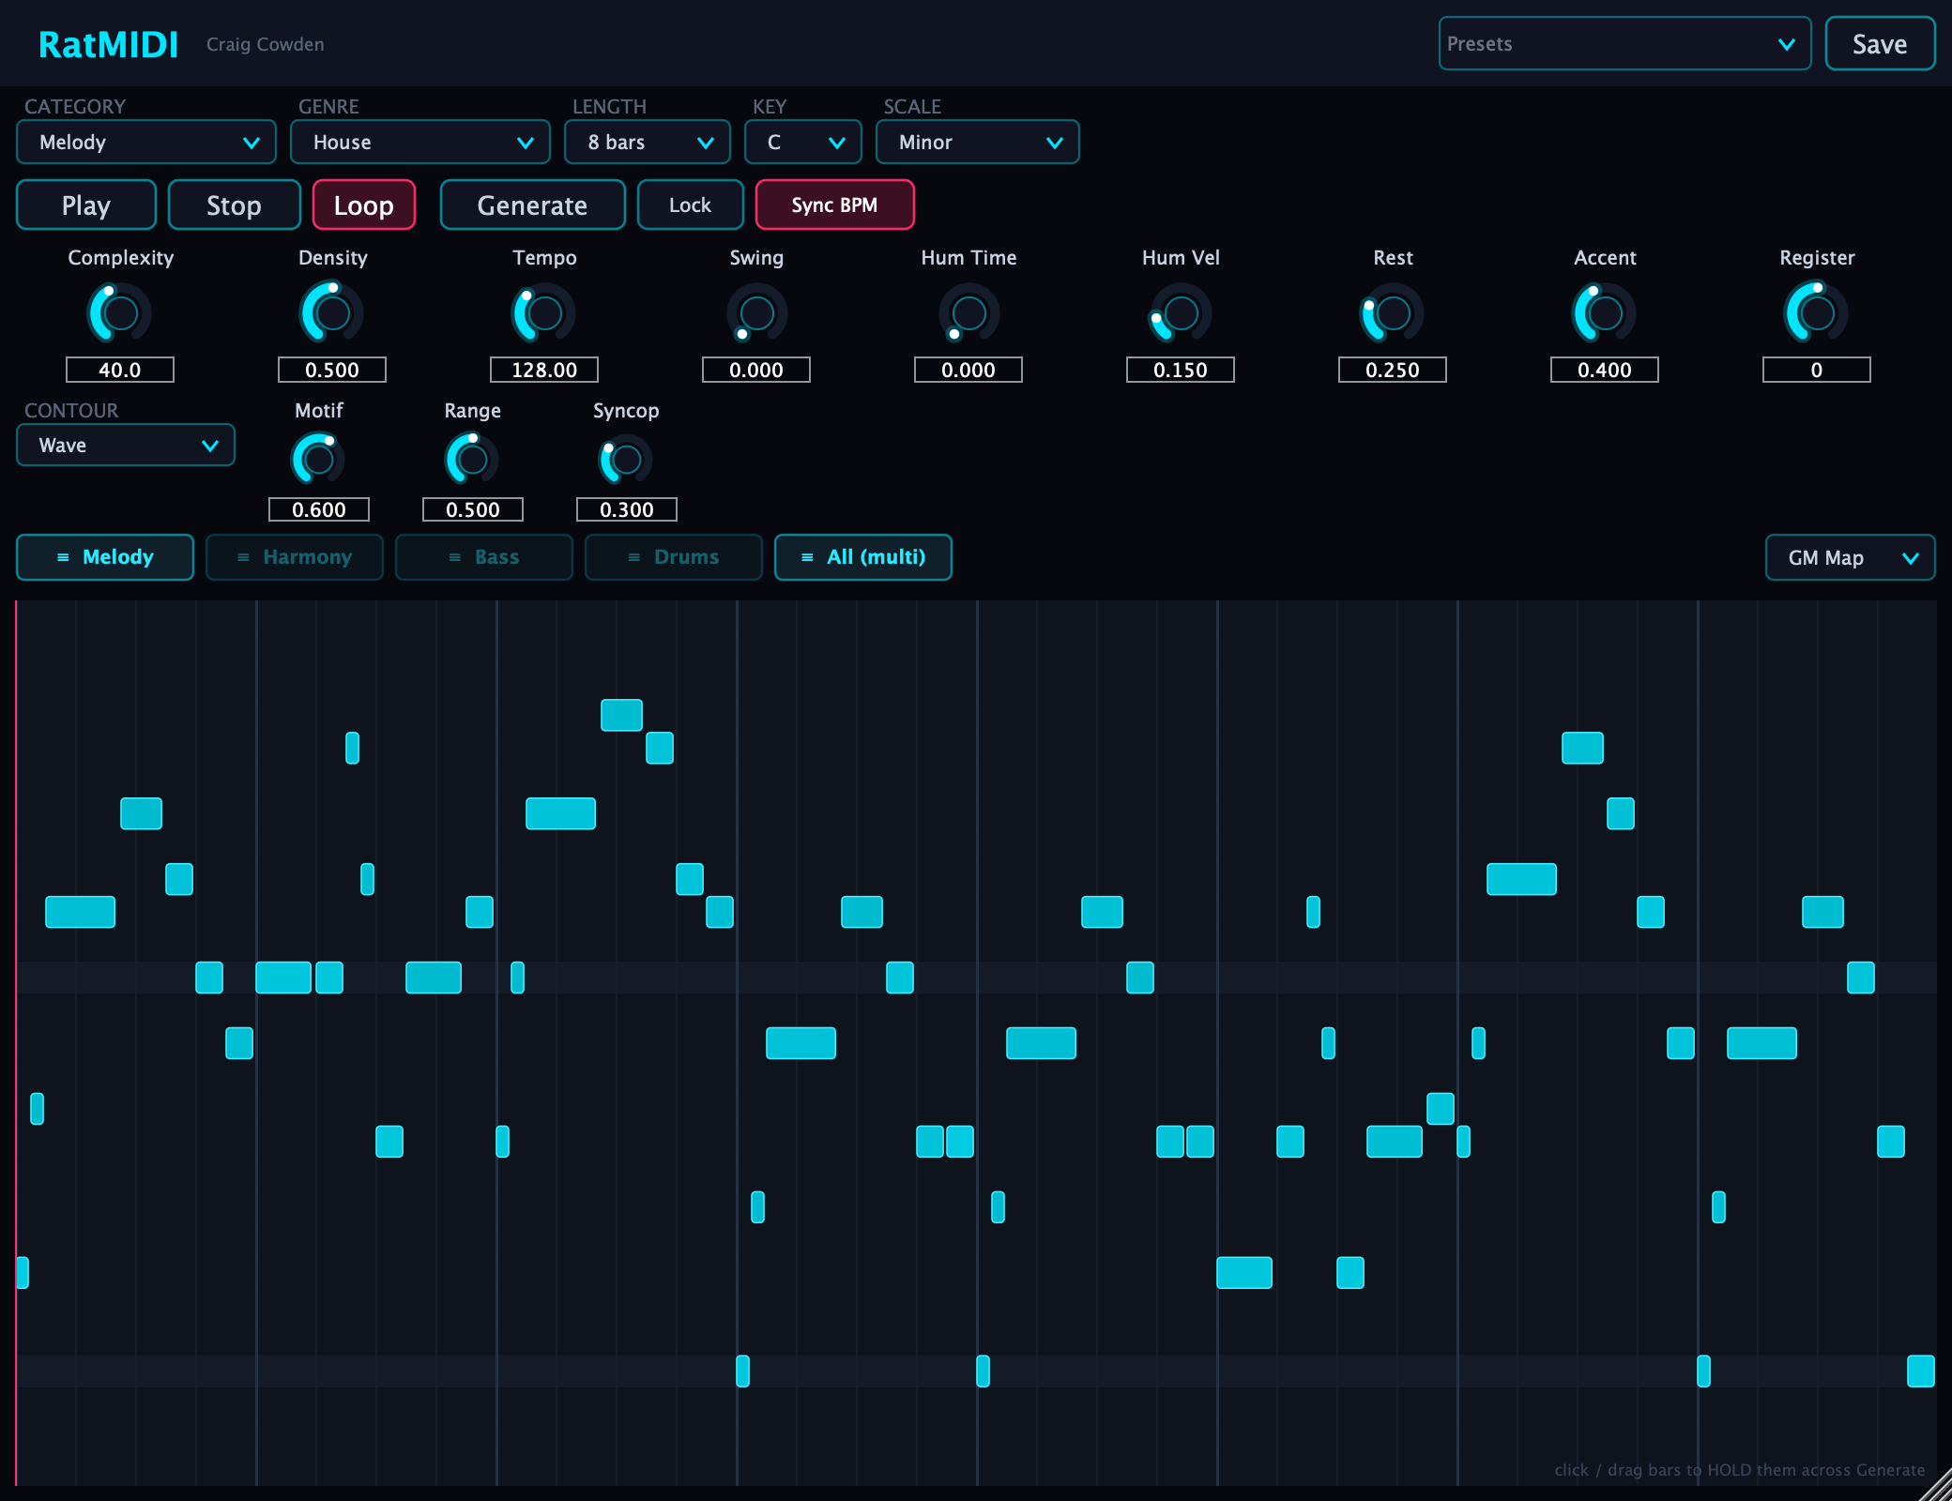Click the Accent knob

tap(1605, 313)
